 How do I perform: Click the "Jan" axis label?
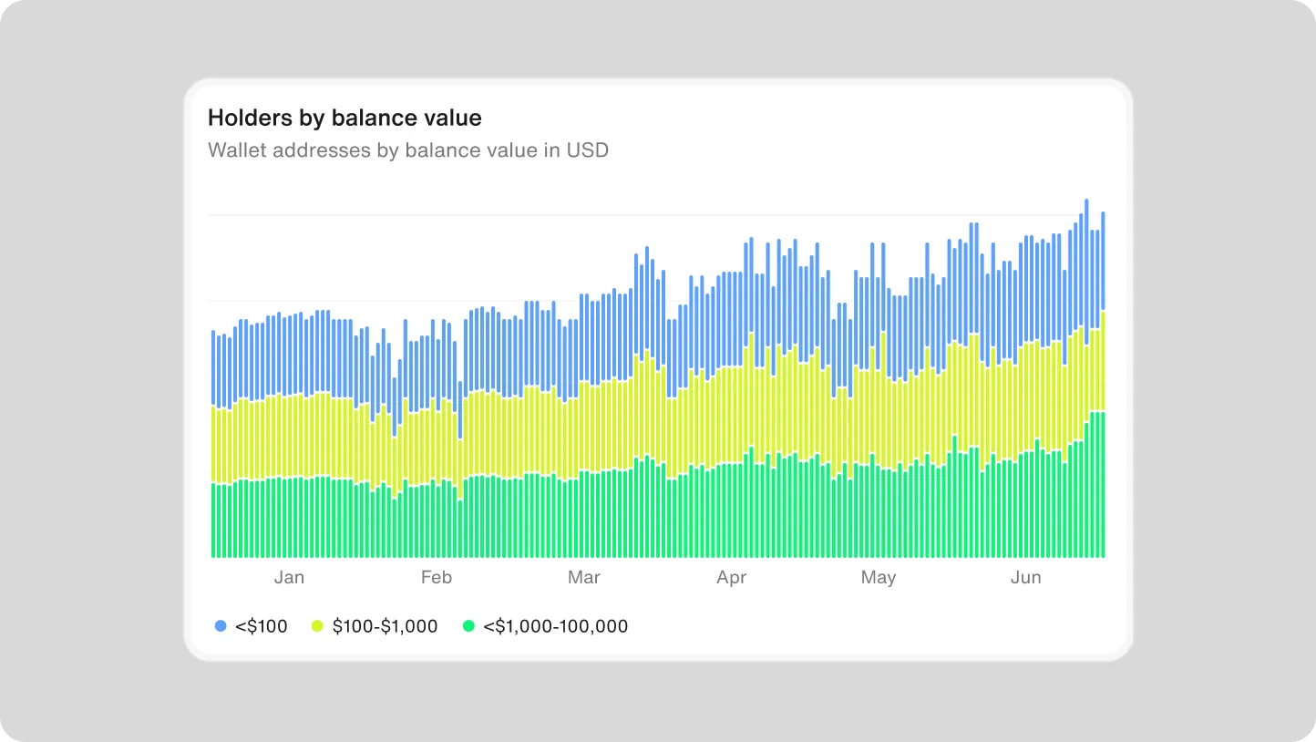pyautogui.click(x=289, y=577)
